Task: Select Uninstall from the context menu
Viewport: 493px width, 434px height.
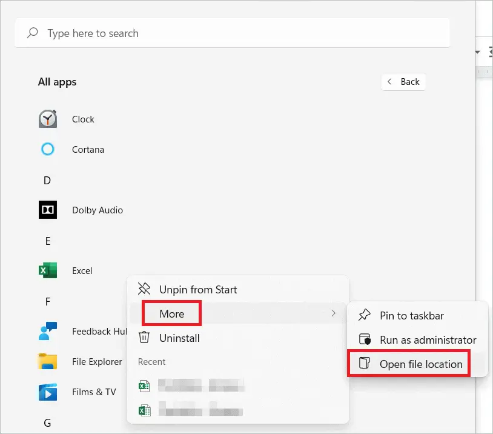Action: tap(238, 338)
